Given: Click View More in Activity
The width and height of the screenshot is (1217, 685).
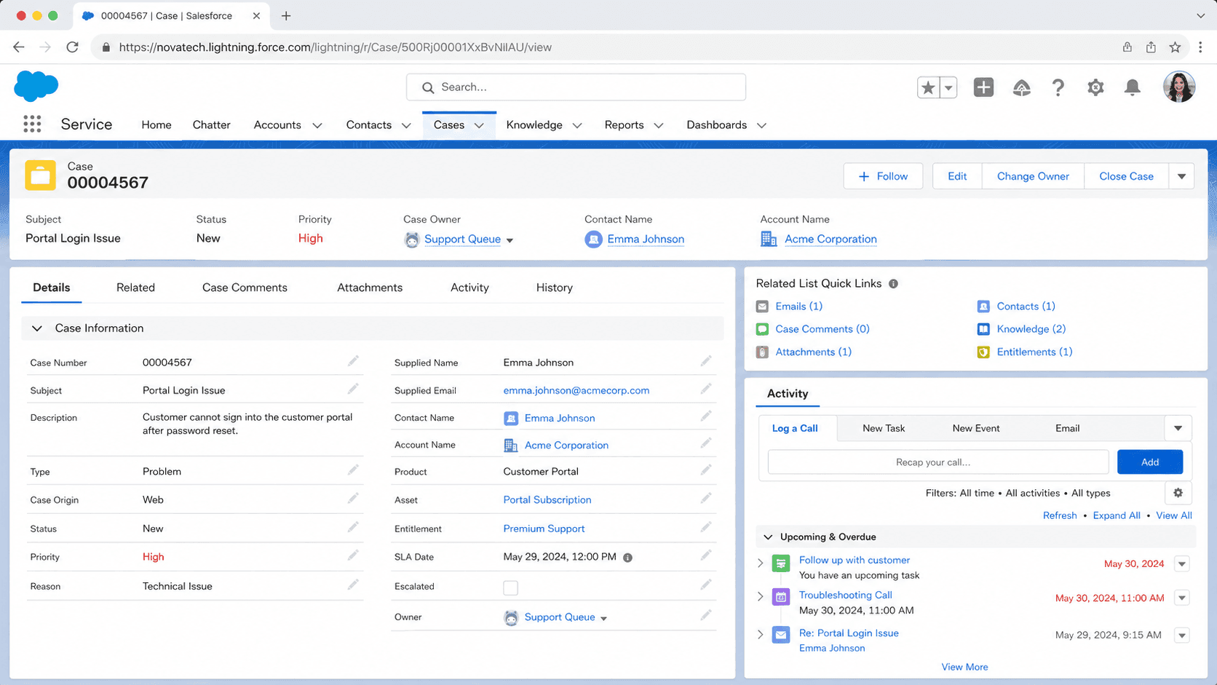Looking at the screenshot, I should coord(964,667).
